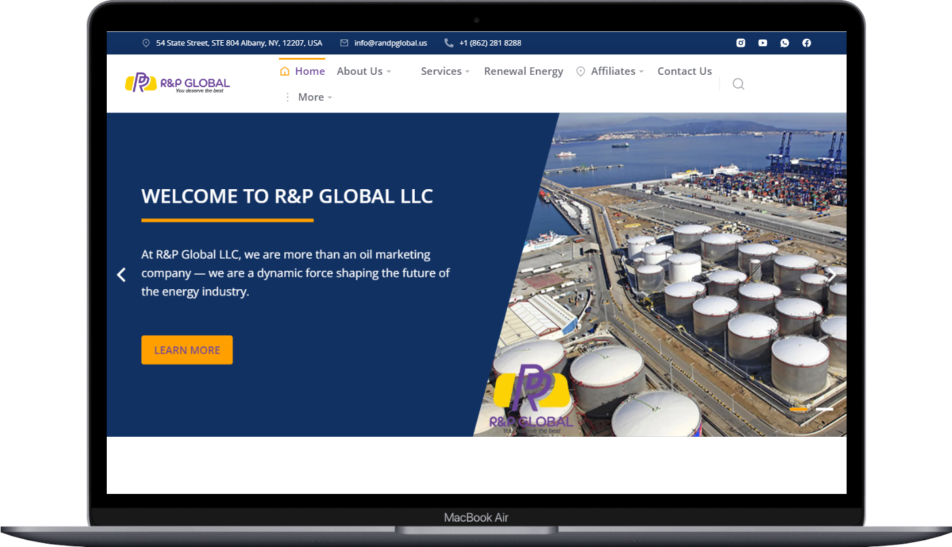Viewport: 952px width, 547px height.
Task: Click the location pin icon beside address
Action: tap(146, 43)
